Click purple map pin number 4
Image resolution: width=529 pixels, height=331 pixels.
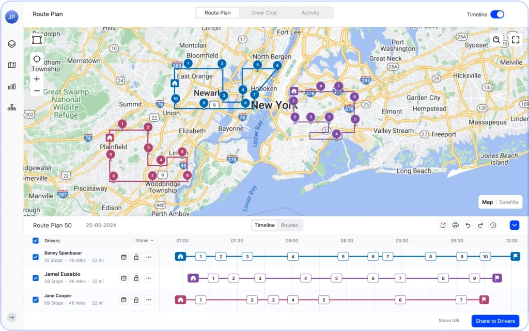pyautogui.click(x=336, y=134)
